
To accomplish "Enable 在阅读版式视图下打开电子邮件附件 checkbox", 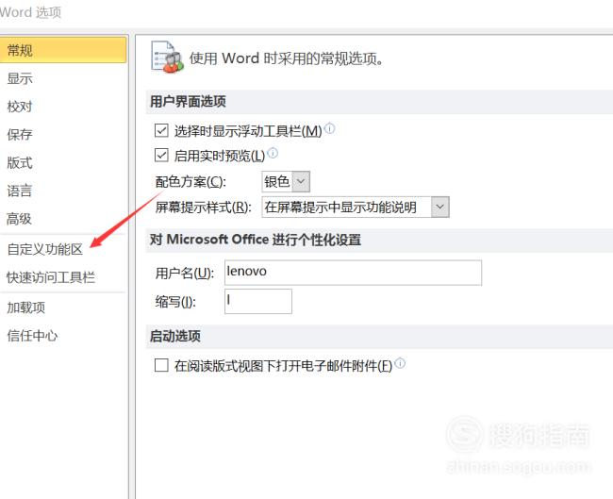I will click(x=161, y=365).
